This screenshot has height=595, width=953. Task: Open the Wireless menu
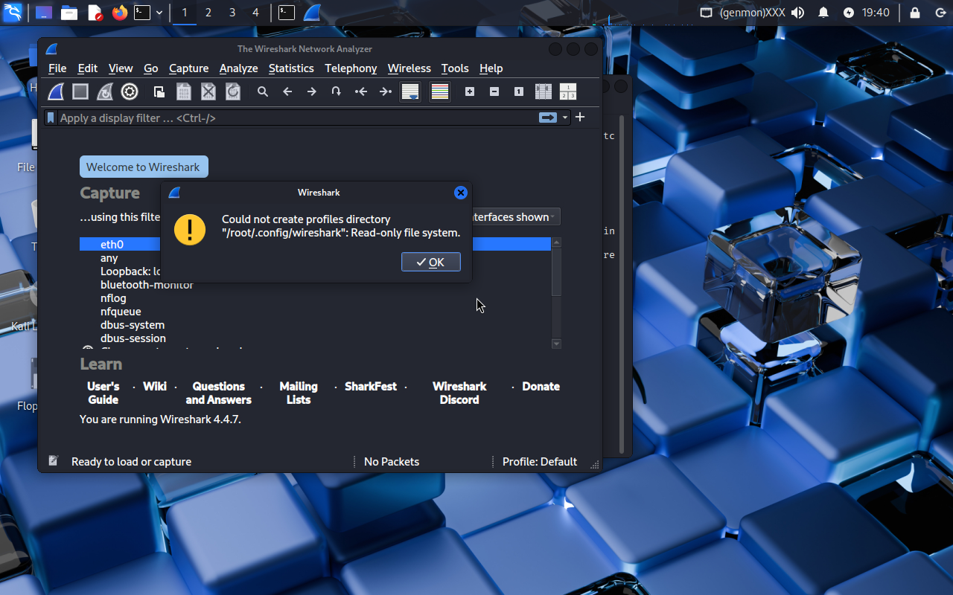click(409, 68)
